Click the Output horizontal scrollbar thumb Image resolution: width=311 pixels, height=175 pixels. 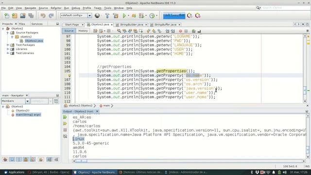coord(81,161)
